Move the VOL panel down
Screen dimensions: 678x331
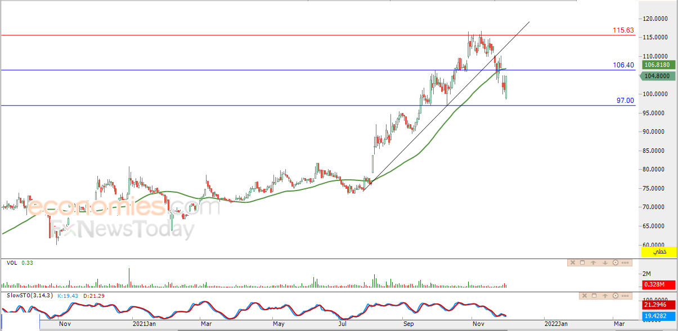(x=604, y=262)
